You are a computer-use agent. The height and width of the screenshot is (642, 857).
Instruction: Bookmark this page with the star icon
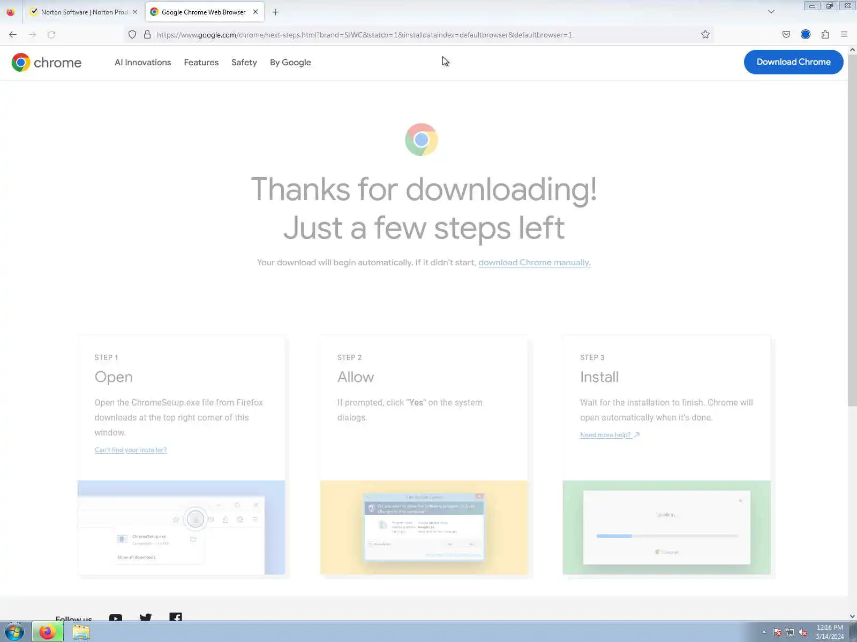[705, 35]
